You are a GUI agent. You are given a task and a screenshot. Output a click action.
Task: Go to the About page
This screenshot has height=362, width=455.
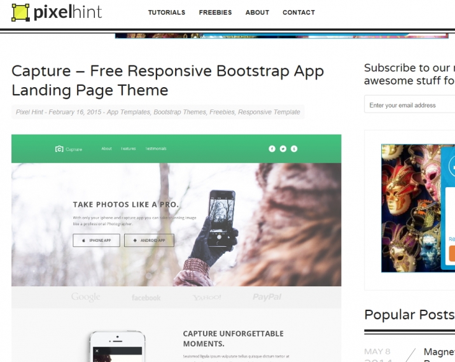[x=257, y=13]
